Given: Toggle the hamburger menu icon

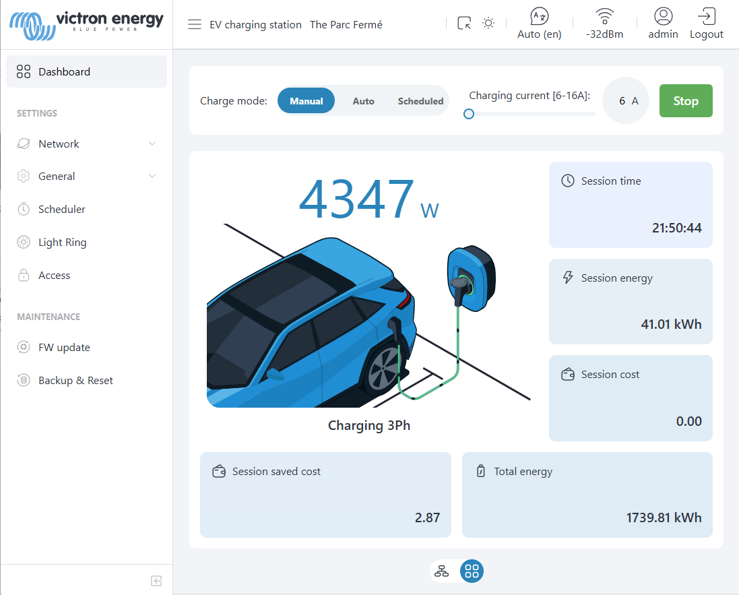Looking at the screenshot, I should [194, 24].
